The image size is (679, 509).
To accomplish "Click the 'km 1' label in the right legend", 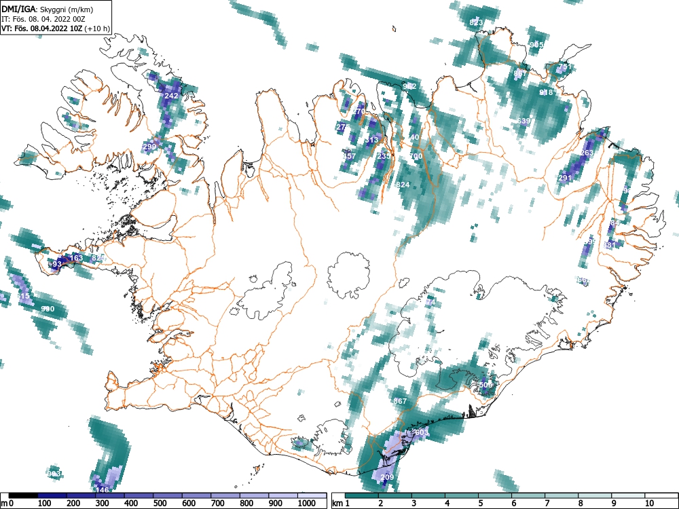I will (x=342, y=503).
